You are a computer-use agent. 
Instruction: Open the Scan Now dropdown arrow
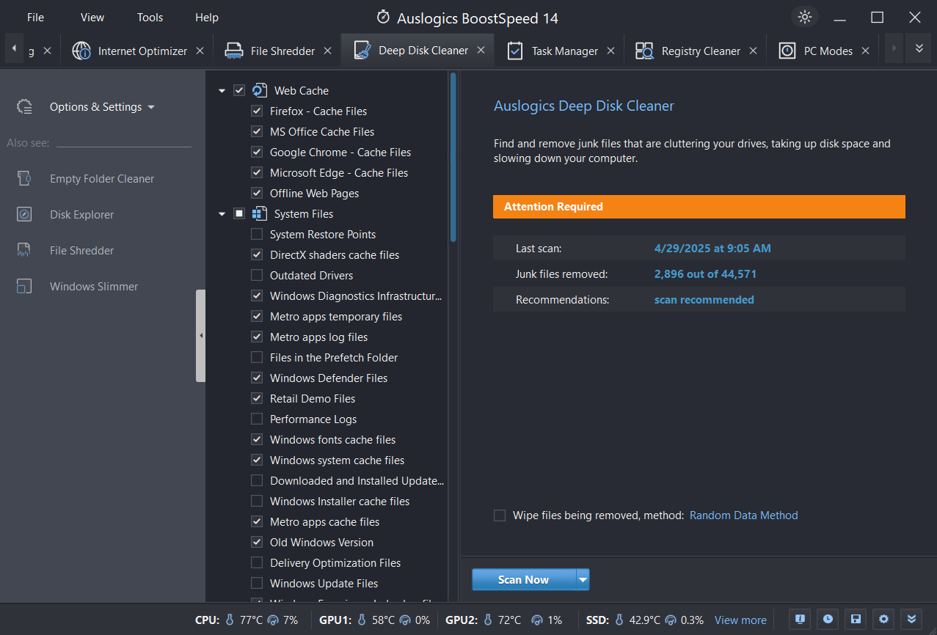tap(582, 579)
